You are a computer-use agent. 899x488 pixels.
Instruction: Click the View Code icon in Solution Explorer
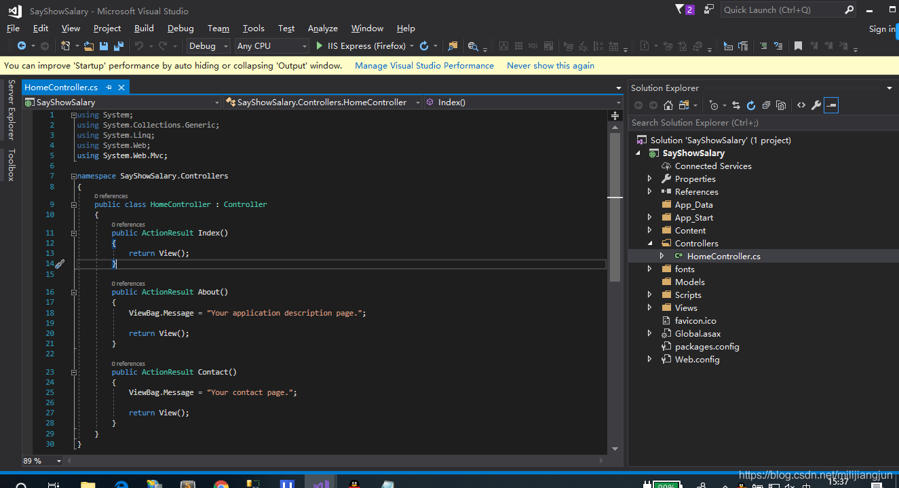click(x=801, y=105)
